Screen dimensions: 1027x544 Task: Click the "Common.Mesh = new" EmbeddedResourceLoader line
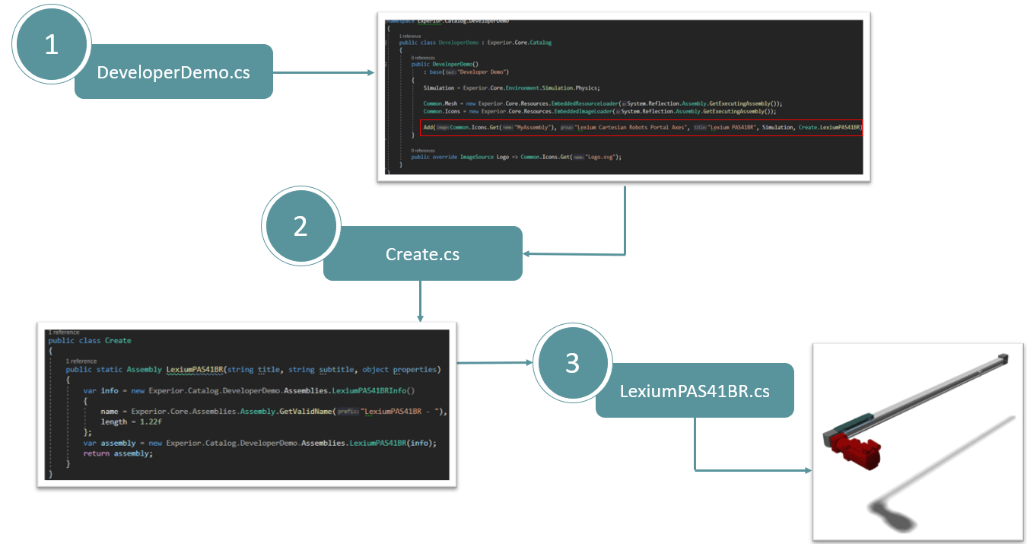tap(603, 103)
